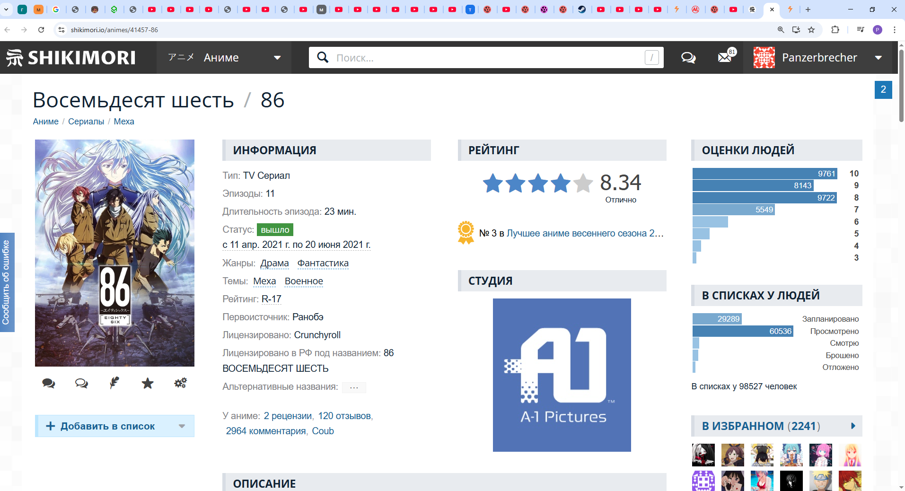Click the blue 2 notification badge
The height and width of the screenshot is (491, 905).
(x=883, y=89)
